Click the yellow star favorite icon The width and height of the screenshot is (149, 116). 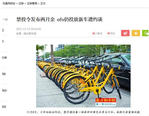coord(136,33)
